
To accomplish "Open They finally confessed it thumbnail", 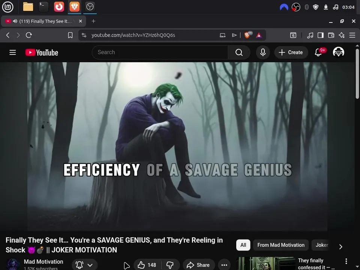I will click(x=265, y=263).
